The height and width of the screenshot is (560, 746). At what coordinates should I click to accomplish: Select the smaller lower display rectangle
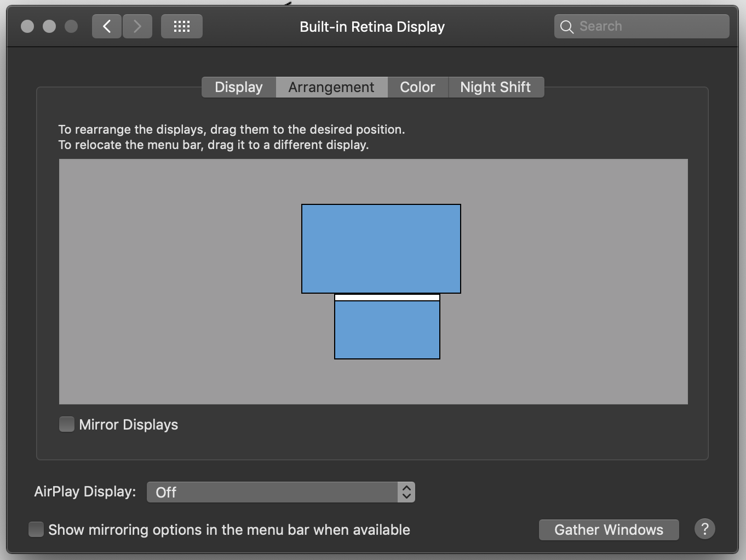pyautogui.click(x=387, y=330)
